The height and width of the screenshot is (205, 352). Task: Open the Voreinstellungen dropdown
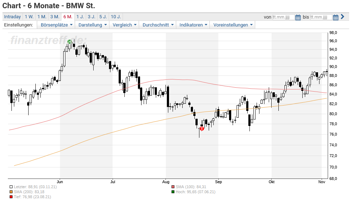click(x=233, y=25)
